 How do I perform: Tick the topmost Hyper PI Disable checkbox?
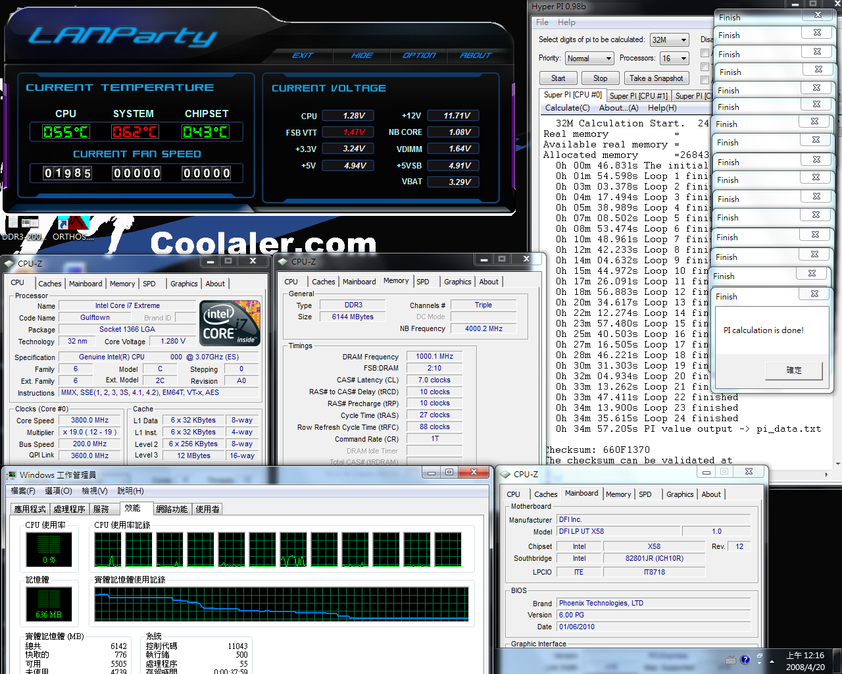pos(705,53)
